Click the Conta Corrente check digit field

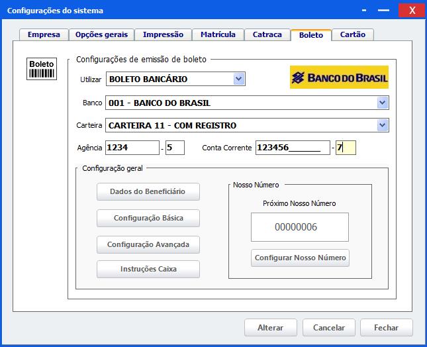[x=346, y=148]
